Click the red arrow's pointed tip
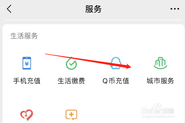Image resolution: width=185 pixels, height=123 pixels. coord(130,67)
